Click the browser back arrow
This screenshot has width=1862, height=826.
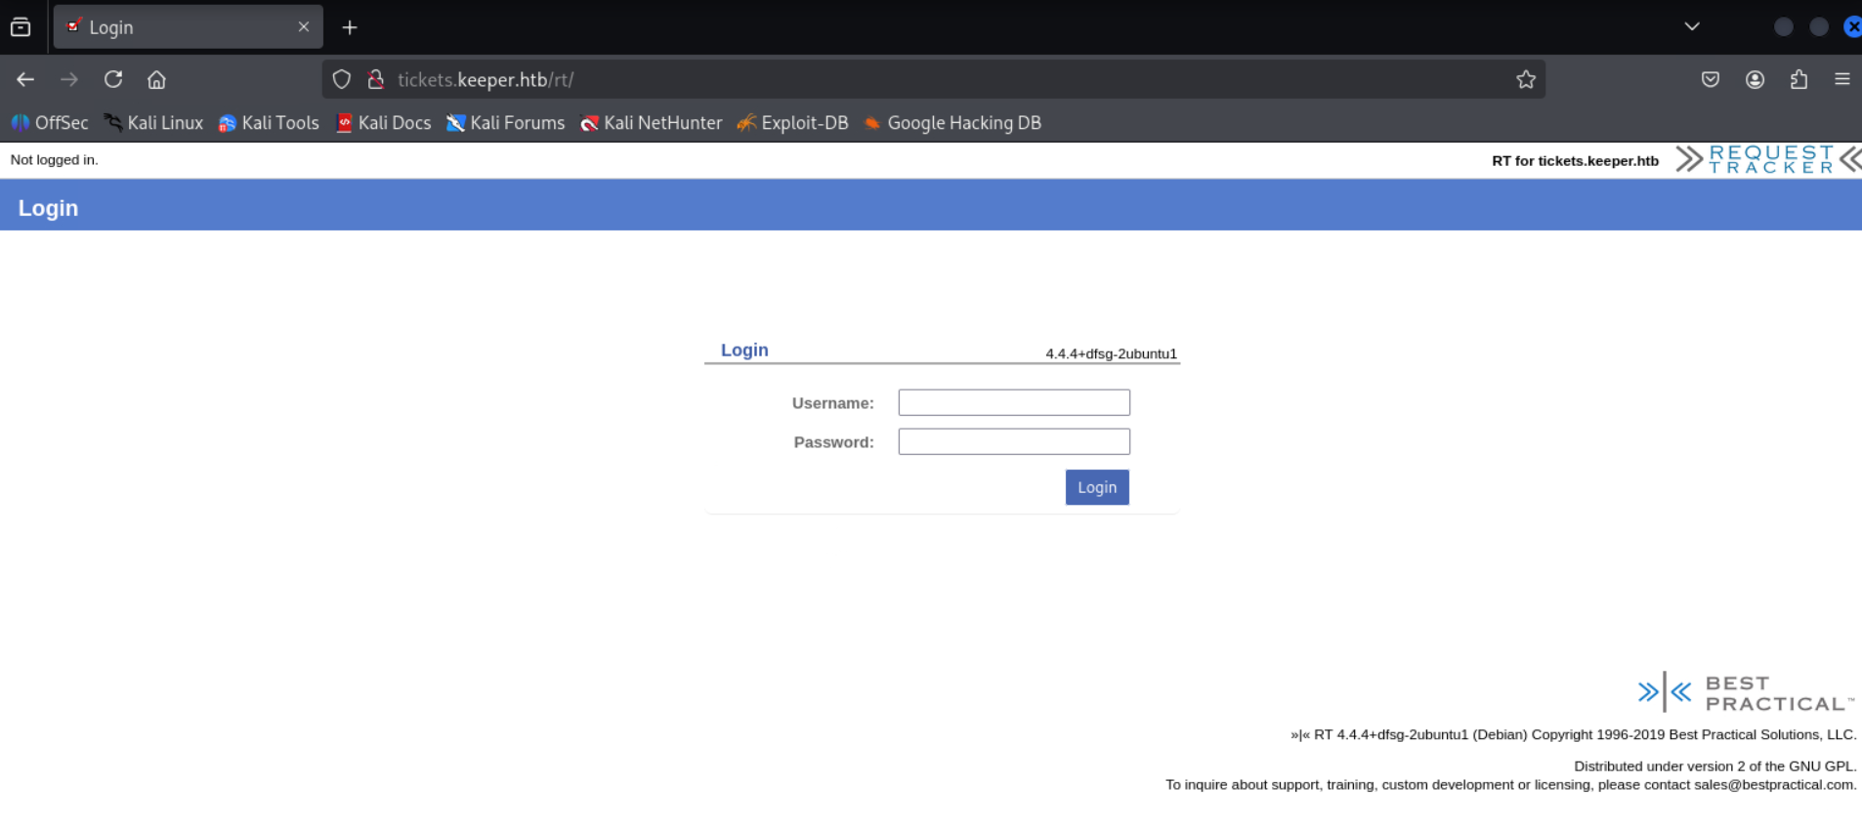click(25, 79)
